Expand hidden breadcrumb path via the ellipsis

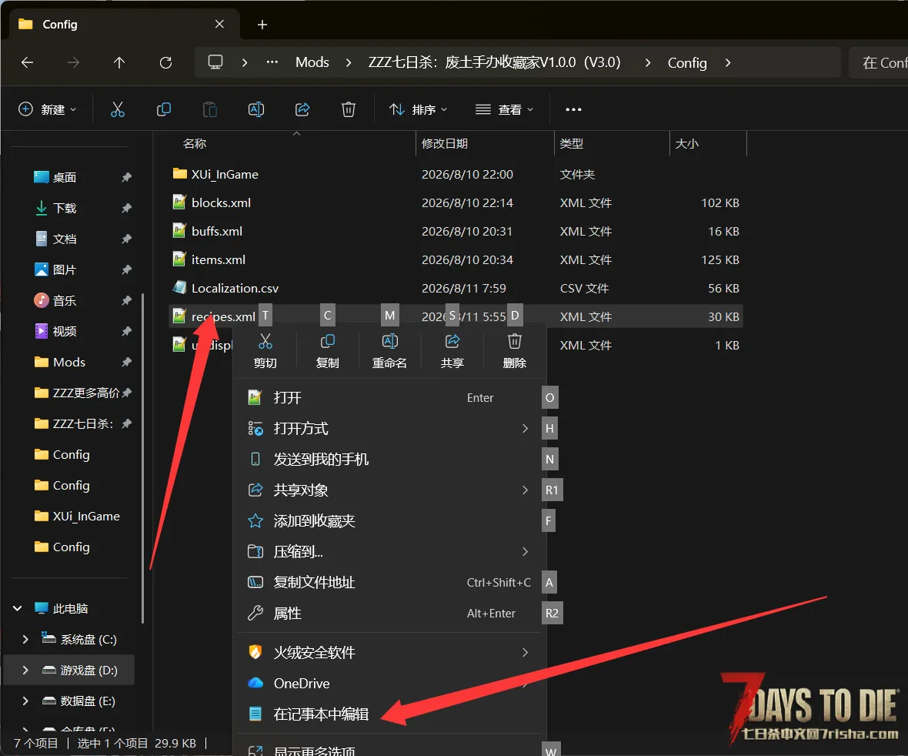[272, 62]
